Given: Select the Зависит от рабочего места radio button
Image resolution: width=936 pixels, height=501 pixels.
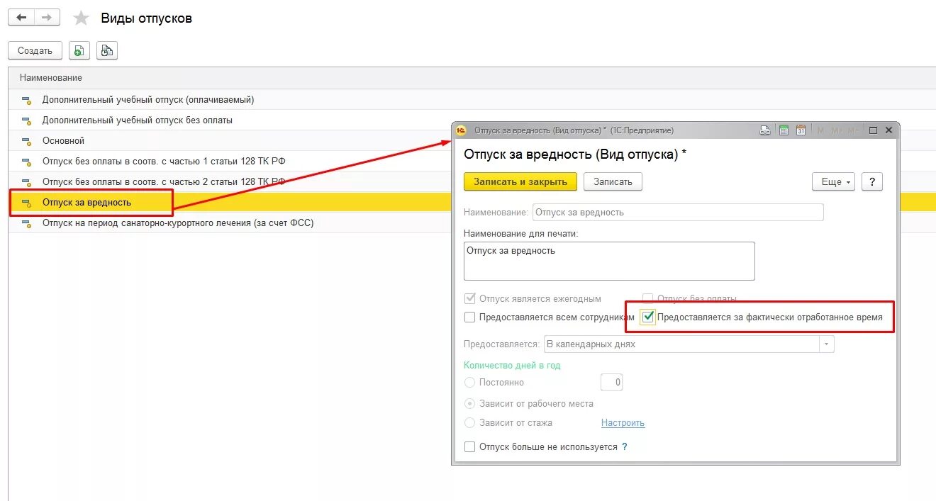Looking at the screenshot, I should coord(469,403).
